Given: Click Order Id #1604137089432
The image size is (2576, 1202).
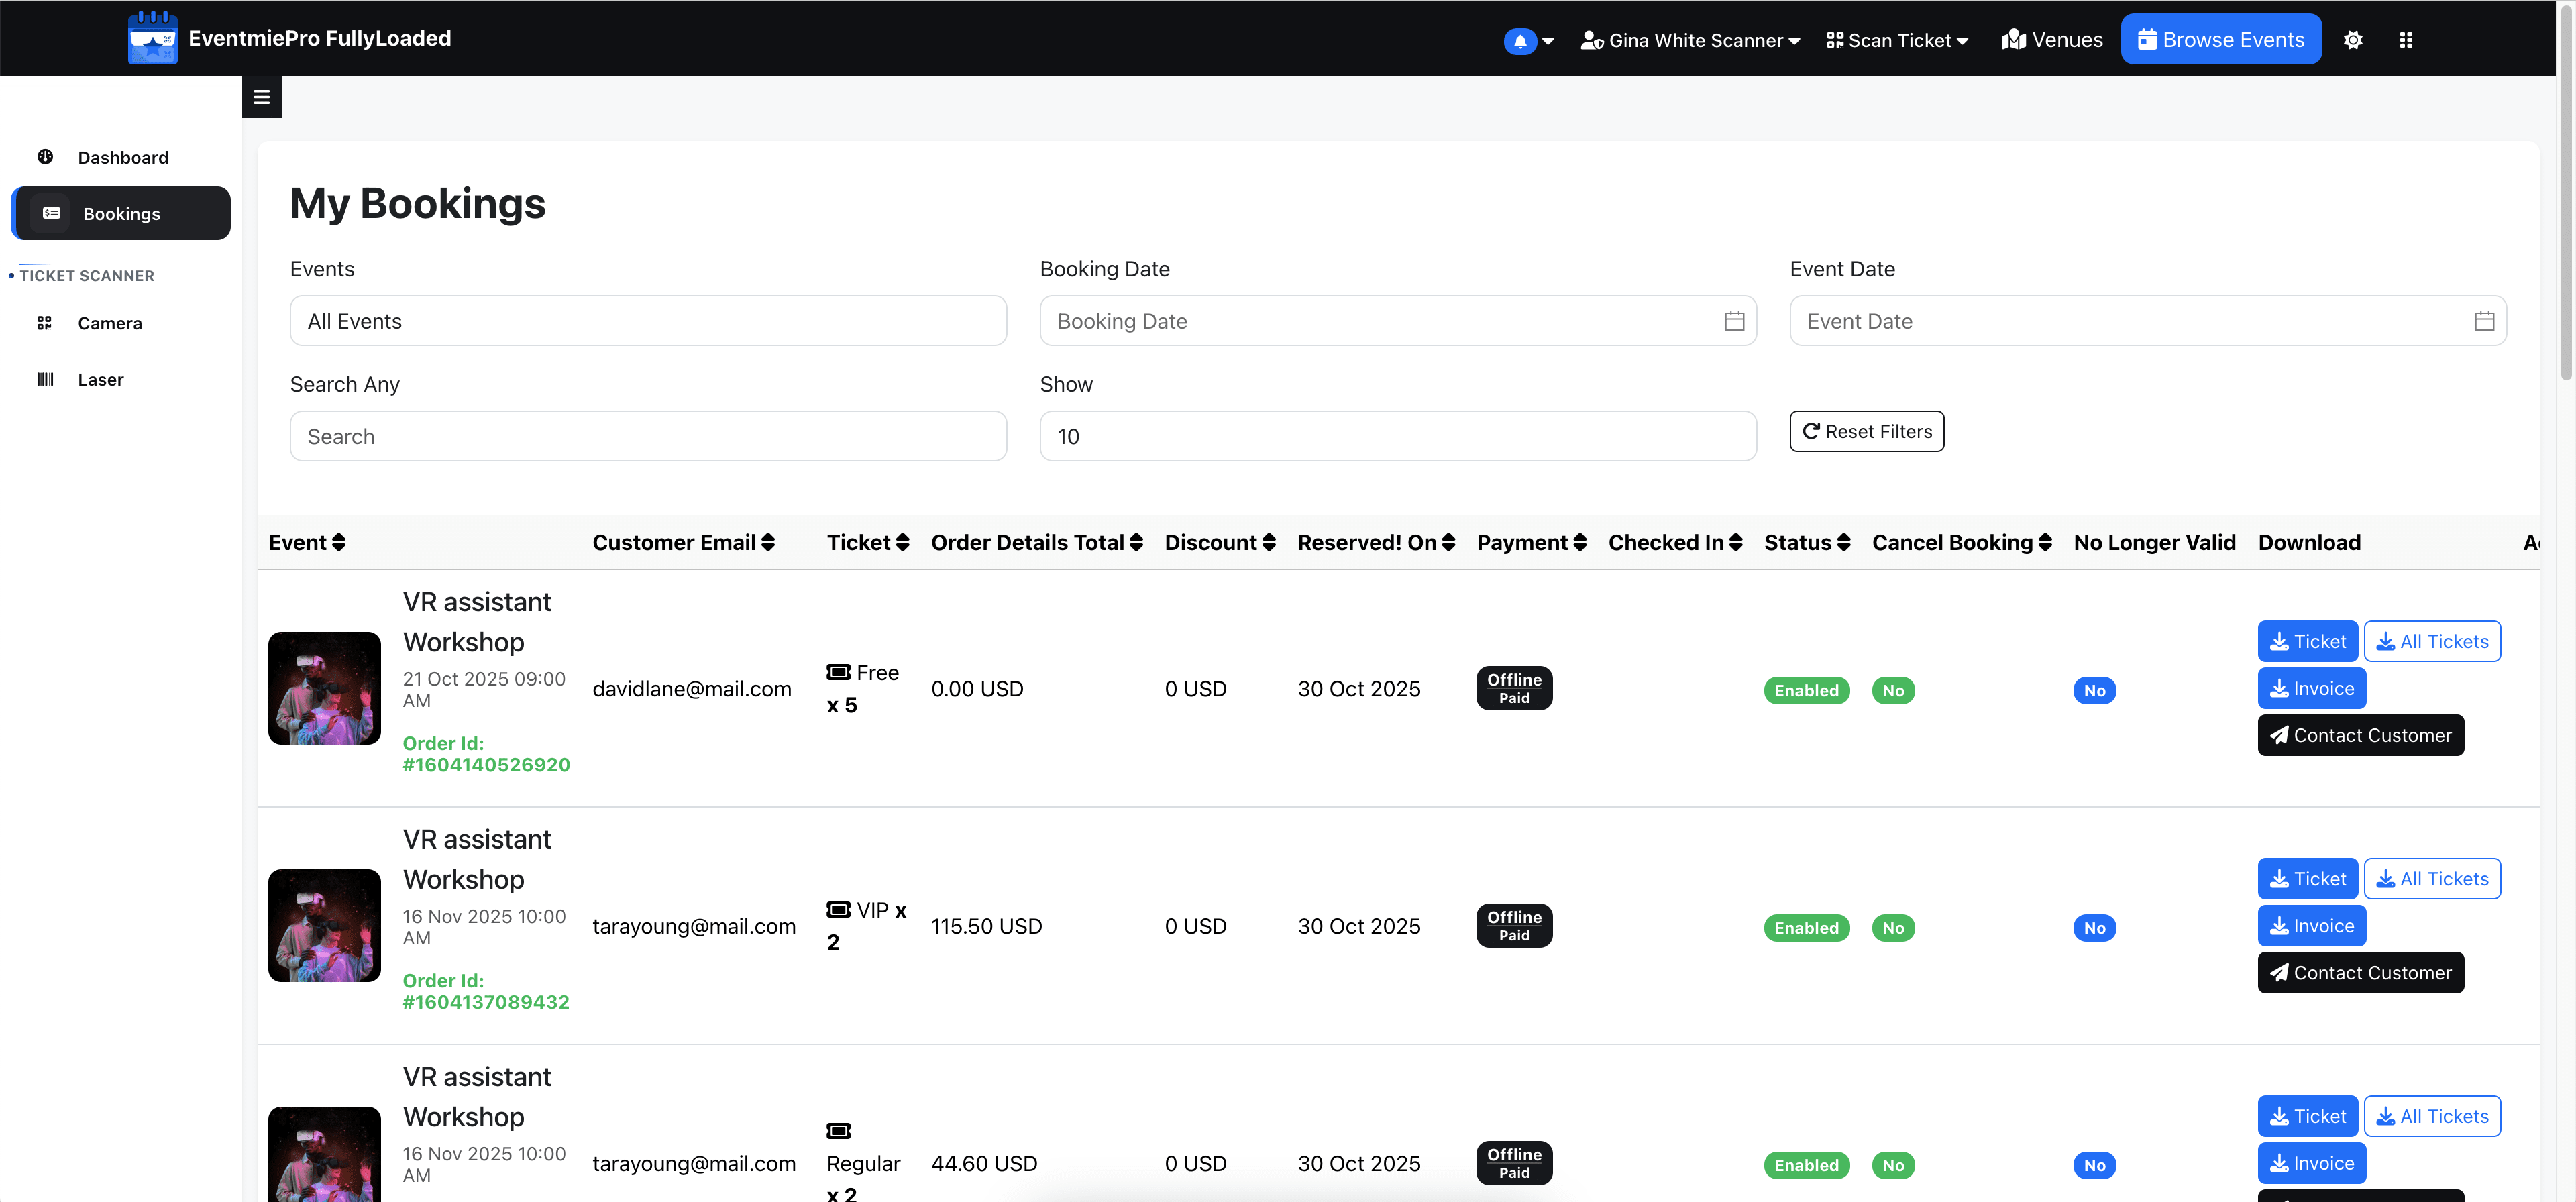Looking at the screenshot, I should (486, 992).
